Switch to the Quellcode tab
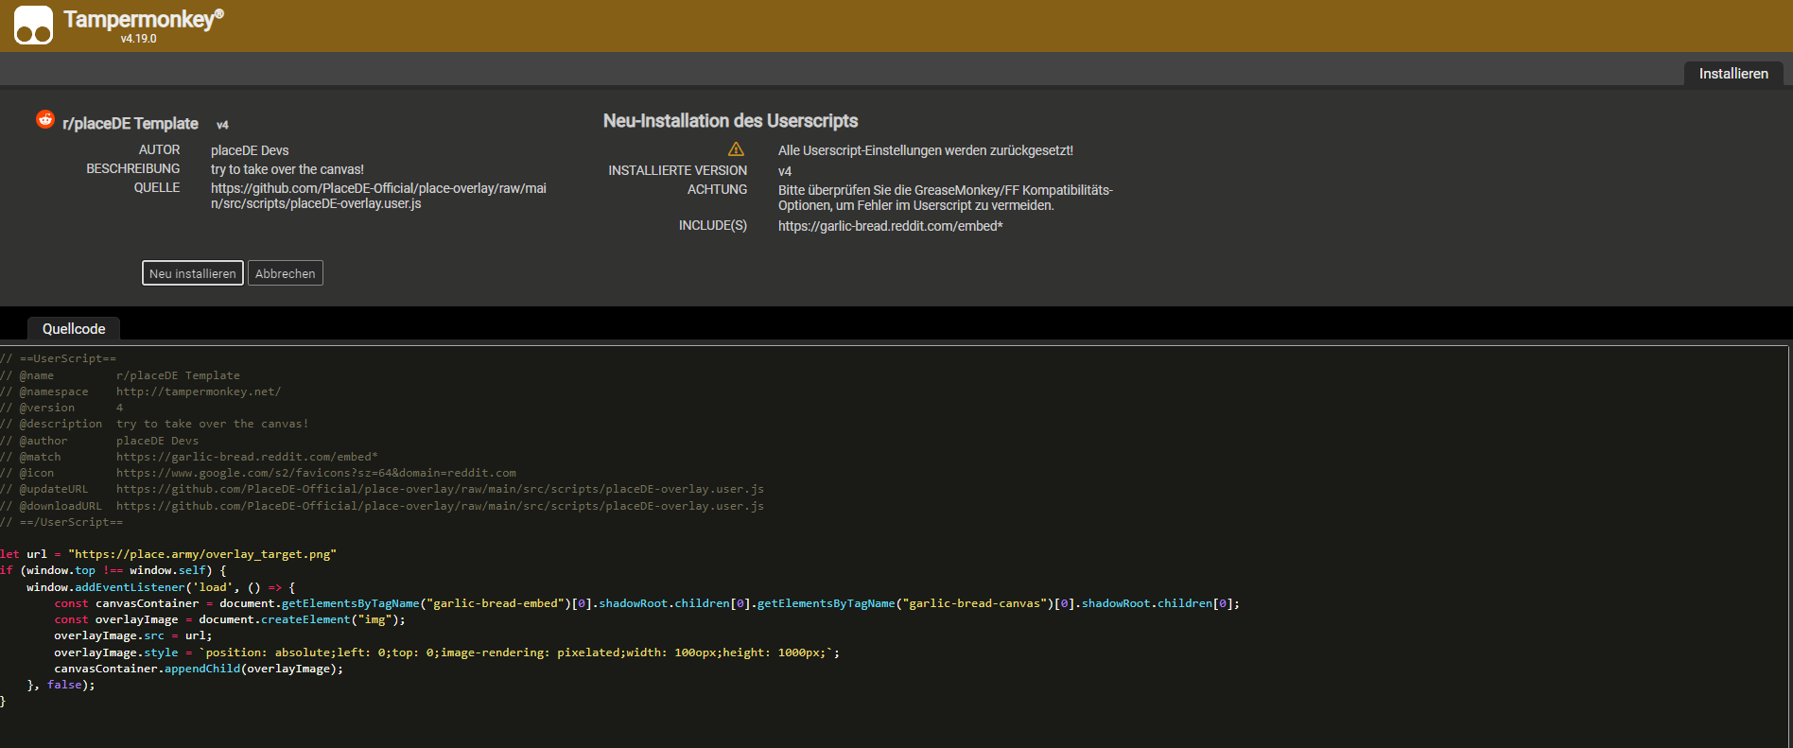The height and width of the screenshot is (748, 1793). [74, 329]
